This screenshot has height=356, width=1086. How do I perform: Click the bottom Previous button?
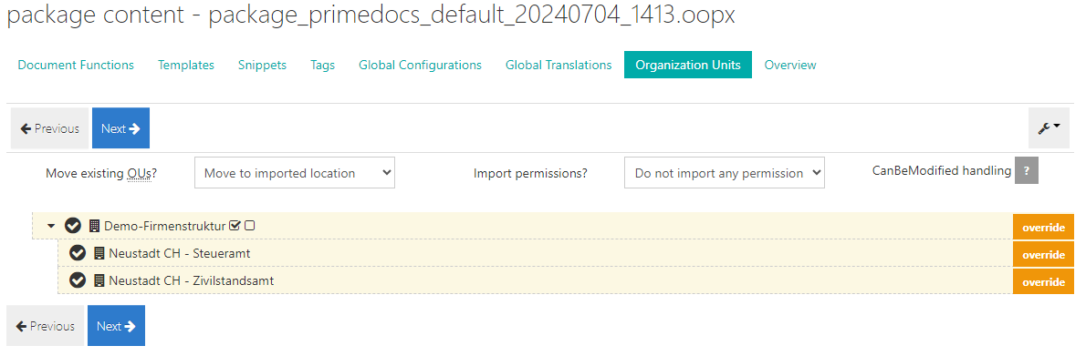(45, 326)
